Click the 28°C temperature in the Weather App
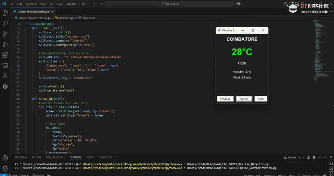The width and height of the screenshot is (334, 176). 242,52
